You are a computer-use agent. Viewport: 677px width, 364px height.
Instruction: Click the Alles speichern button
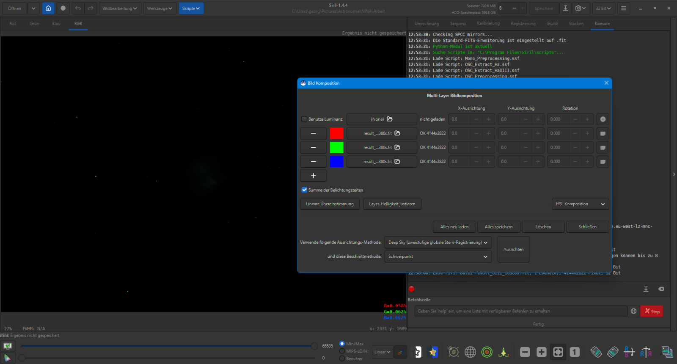click(498, 227)
